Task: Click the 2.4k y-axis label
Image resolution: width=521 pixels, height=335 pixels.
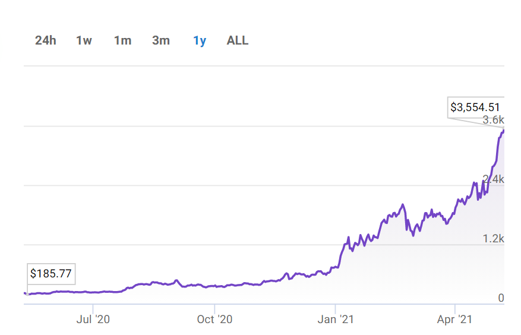Action: click(x=493, y=179)
